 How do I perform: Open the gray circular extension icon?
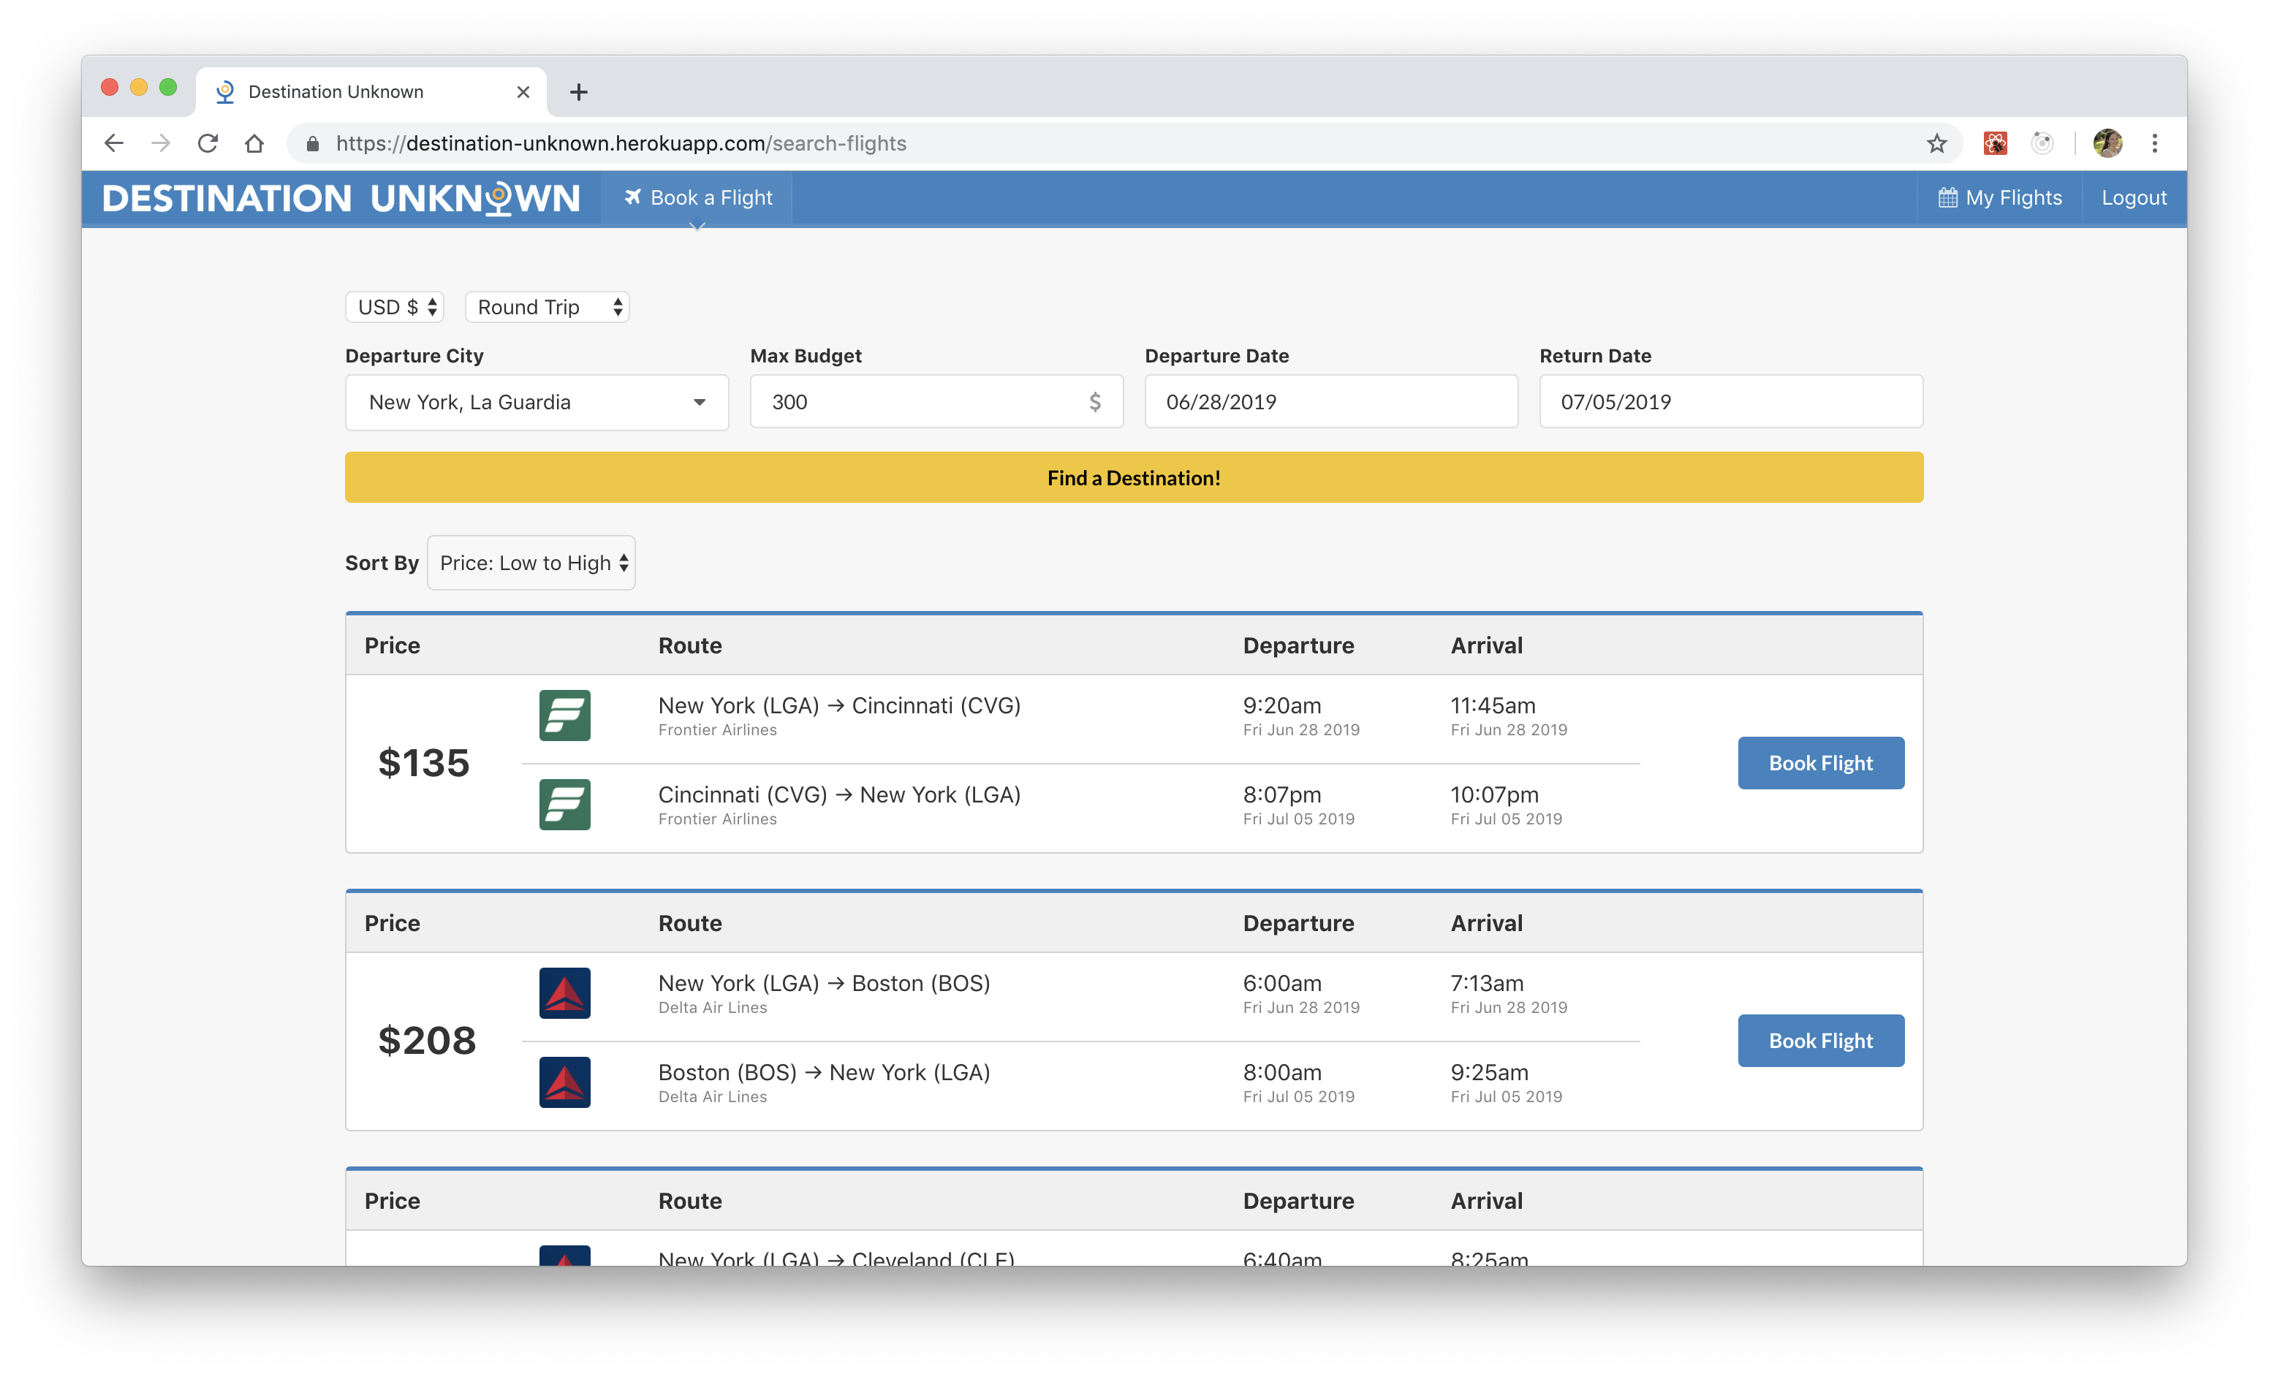click(2042, 143)
